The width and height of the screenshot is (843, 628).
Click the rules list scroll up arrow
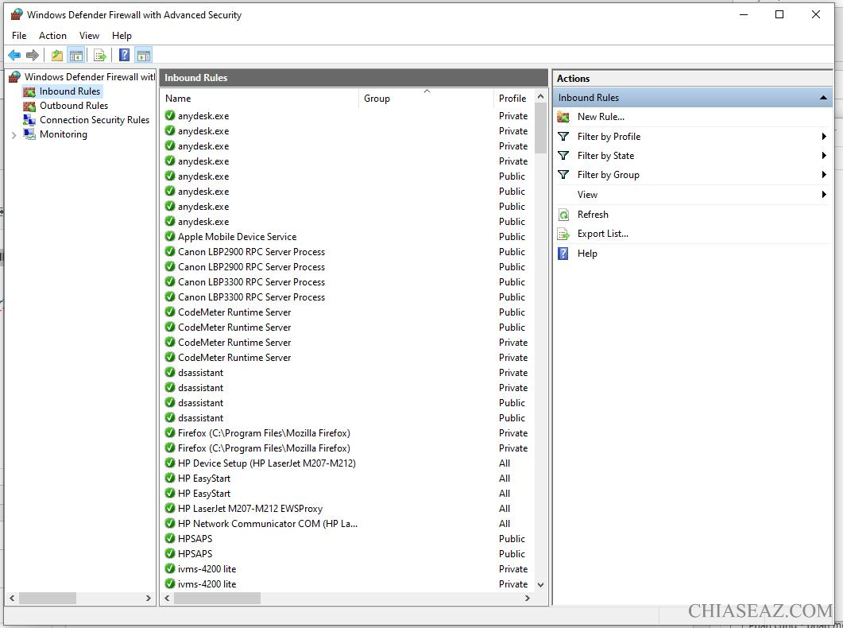pos(541,97)
